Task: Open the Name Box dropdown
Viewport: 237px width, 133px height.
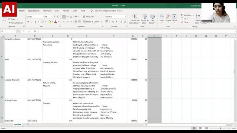Action: (x=15, y=31)
